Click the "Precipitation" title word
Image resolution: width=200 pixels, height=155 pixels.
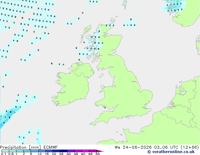(13, 147)
